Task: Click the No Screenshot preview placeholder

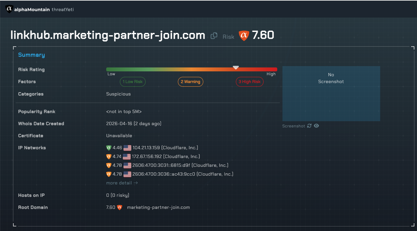Action: (331, 94)
